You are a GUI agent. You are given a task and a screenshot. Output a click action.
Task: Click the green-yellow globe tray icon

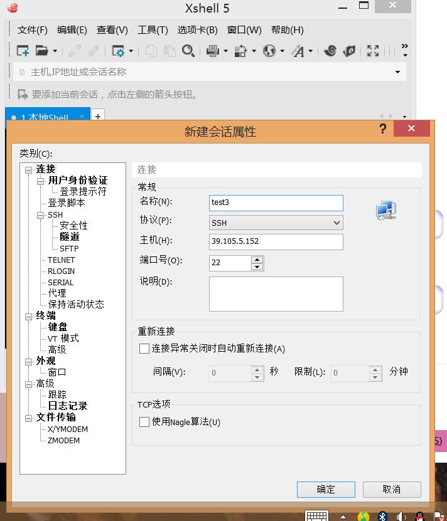(x=364, y=516)
